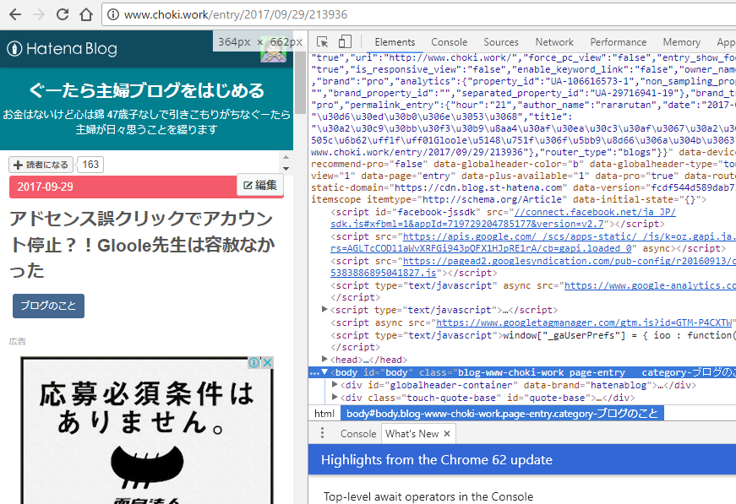The image size is (736, 504).
Task: Select the body#body breadcrumb
Action: coord(502,414)
